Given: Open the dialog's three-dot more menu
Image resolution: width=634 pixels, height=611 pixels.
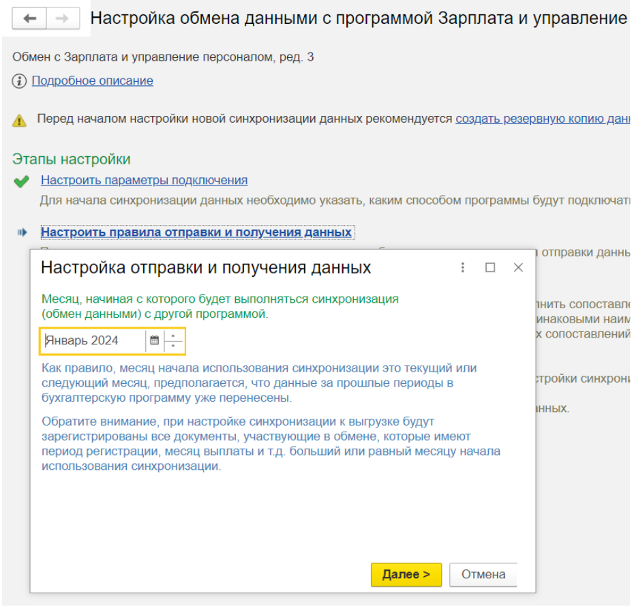Looking at the screenshot, I should pos(463,268).
